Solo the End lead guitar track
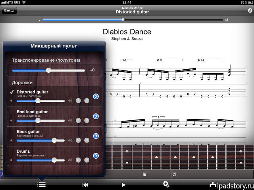 point(78,120)
